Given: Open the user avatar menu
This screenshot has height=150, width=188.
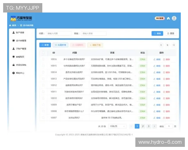Looking at the screenshot, I should pos(174,18).
